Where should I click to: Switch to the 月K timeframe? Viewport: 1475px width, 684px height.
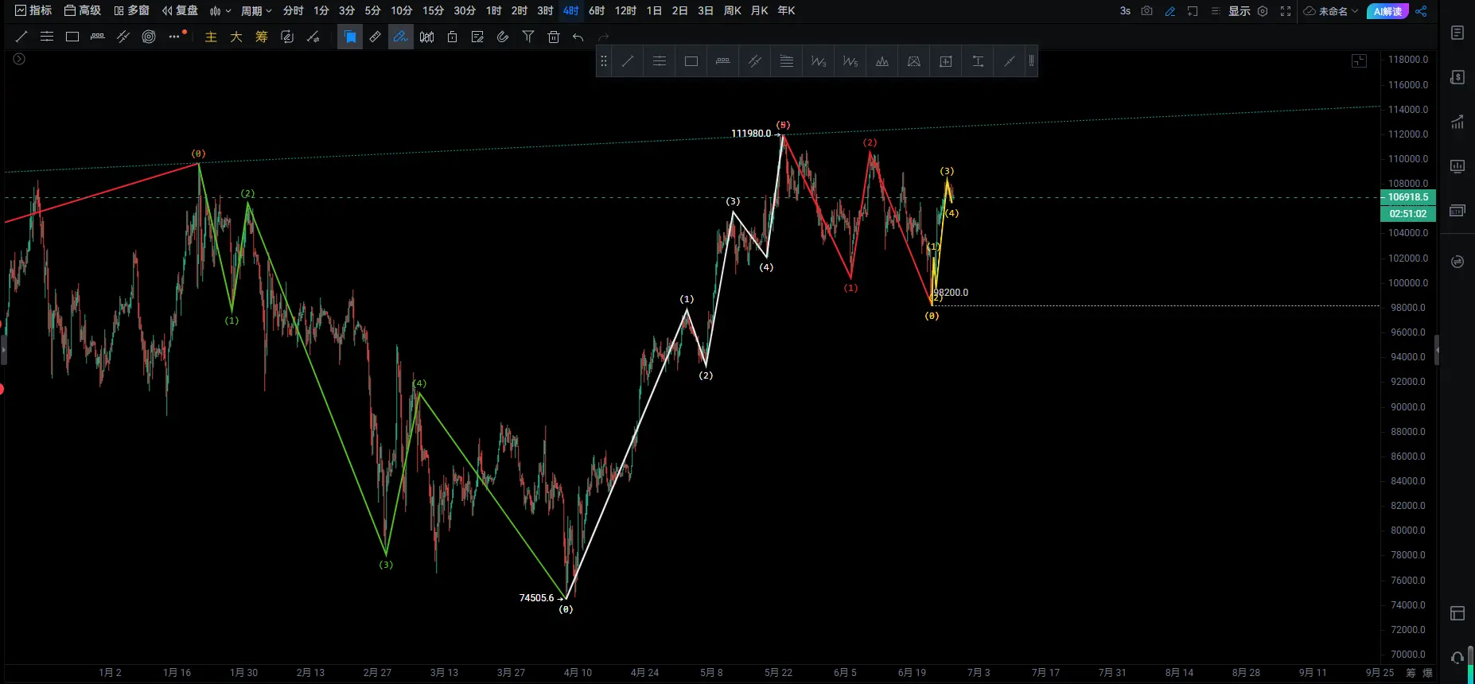point(759,11)
